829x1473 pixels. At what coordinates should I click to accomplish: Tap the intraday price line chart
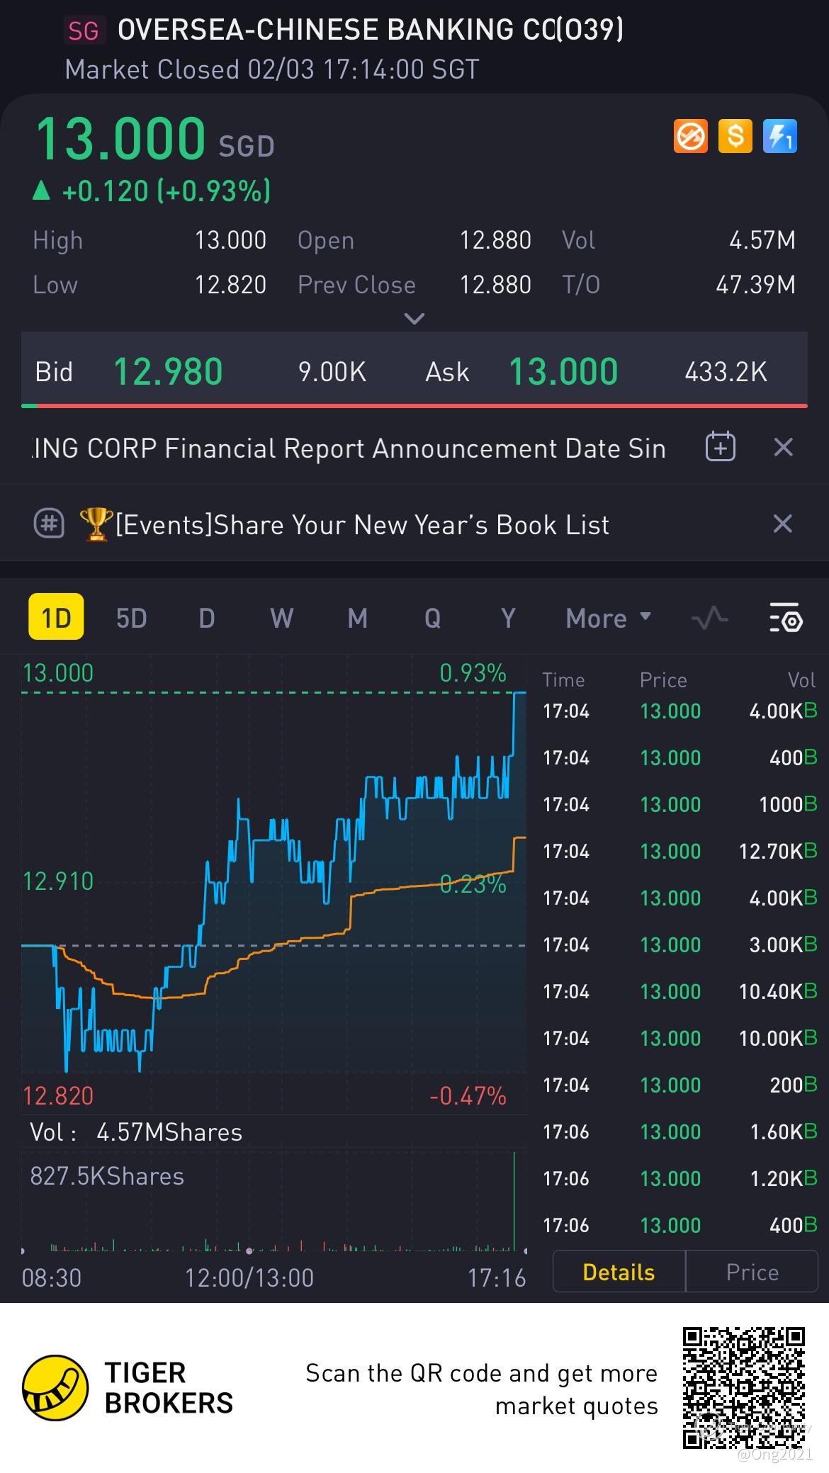273,882
